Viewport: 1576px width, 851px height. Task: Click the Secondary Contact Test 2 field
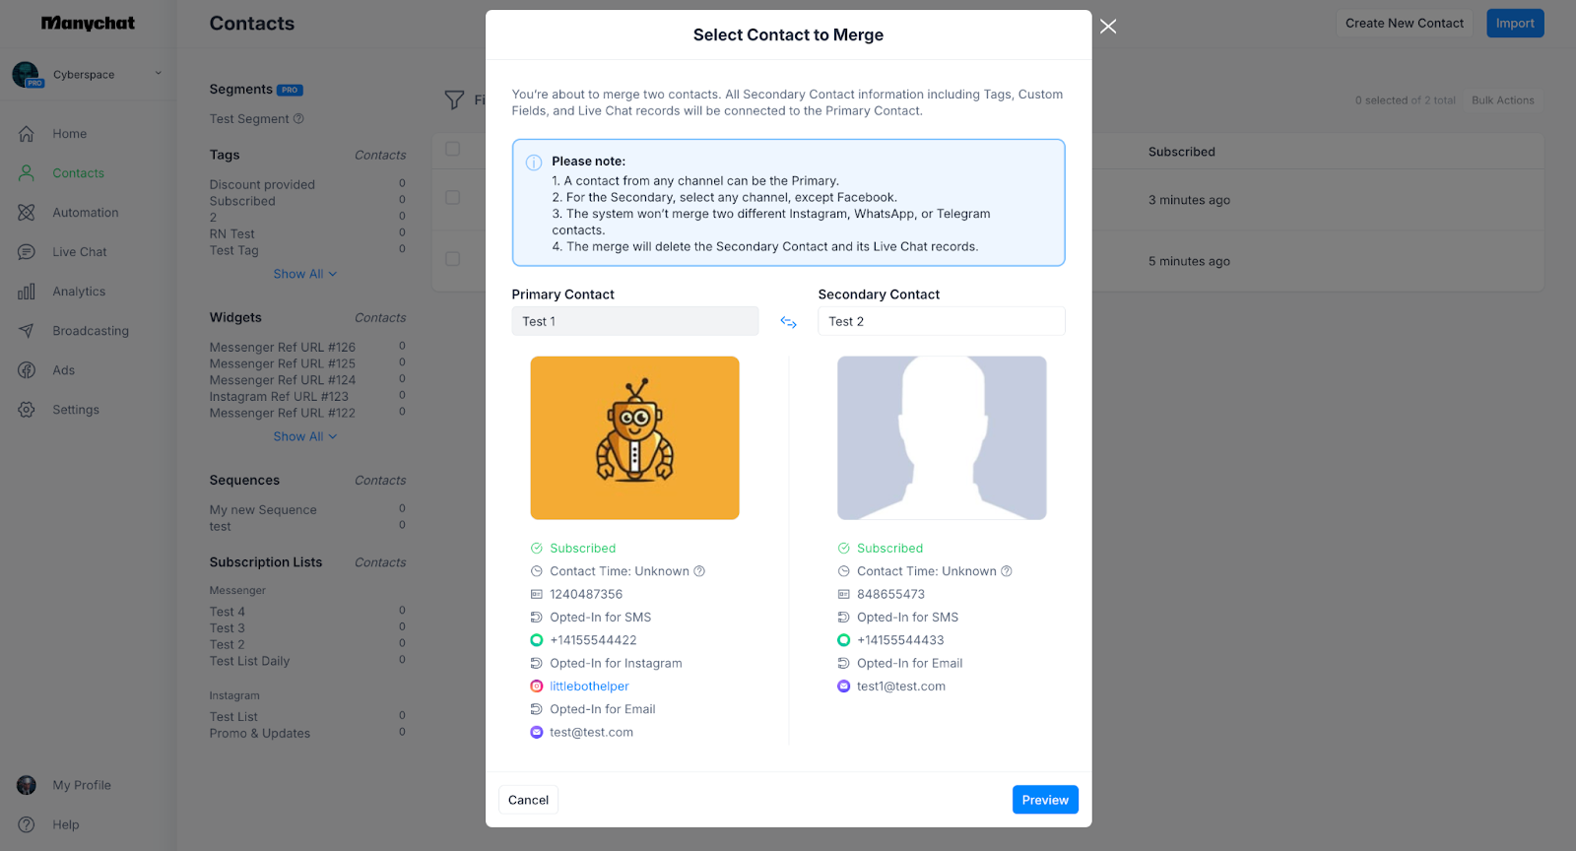coord(941,321)
